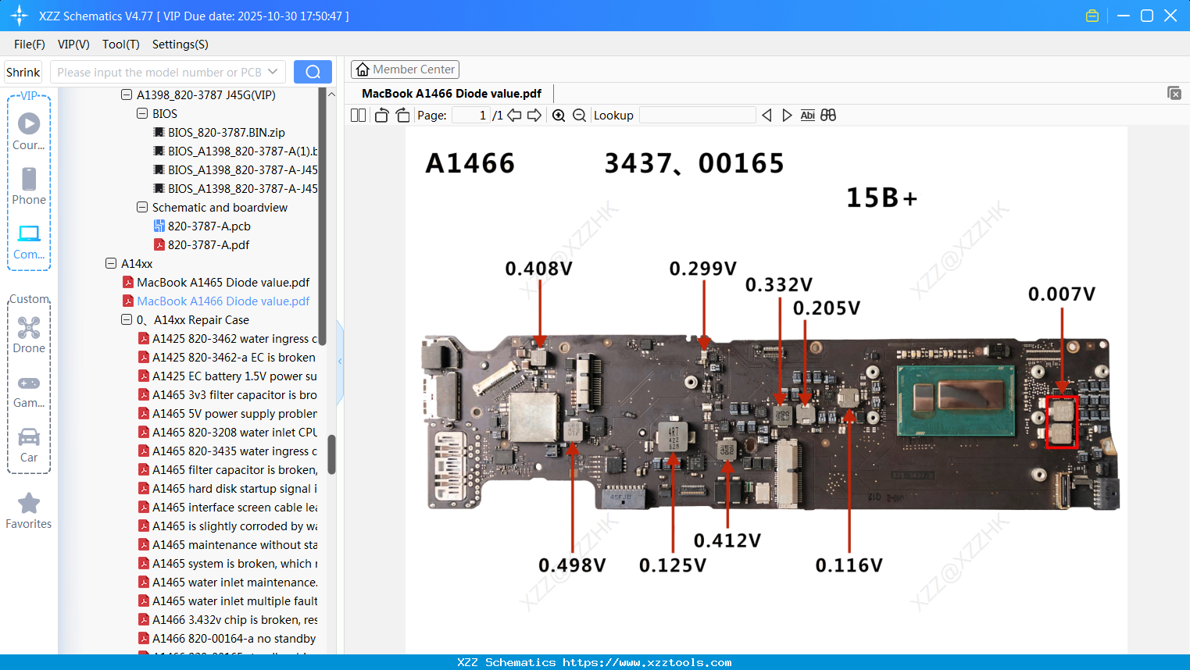Screen dimensions: 1190x670
Task: Find next lookup match
Action: tap(787, 115)
